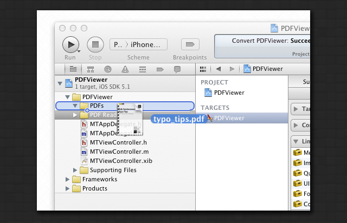Expand the Products group
The image size is (347, 223).
click(67, 188)
